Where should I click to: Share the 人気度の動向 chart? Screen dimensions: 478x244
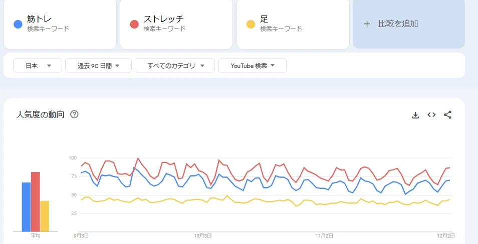click(447, 114)
